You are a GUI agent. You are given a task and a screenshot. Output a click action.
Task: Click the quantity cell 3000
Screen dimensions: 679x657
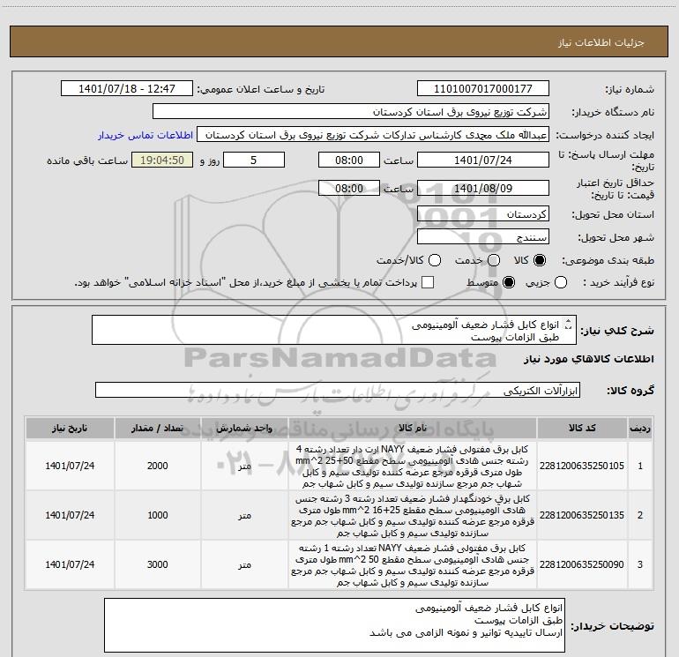(x=157, y=564)
